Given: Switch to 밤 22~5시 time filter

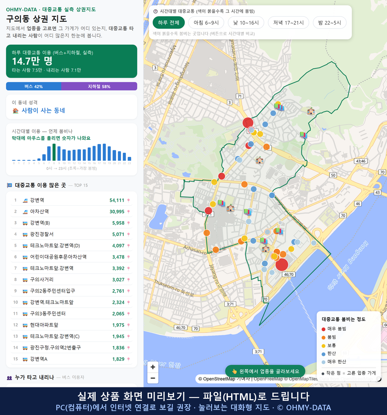Looking at the screenshot, I should pyautogui.click(x=330, y=23).
